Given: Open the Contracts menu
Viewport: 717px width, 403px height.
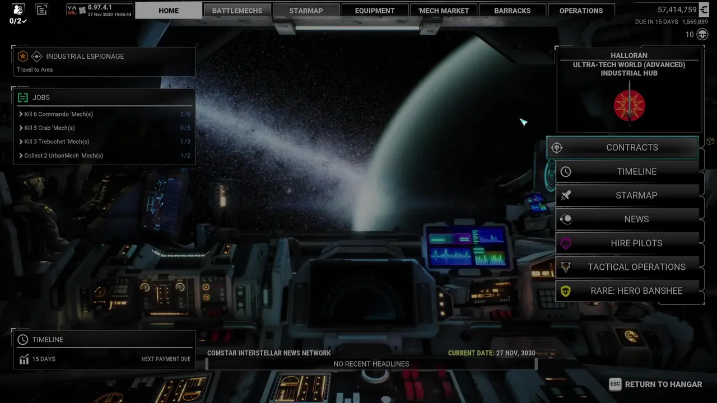Looking at the screenshot, I should tap(622, 148).
